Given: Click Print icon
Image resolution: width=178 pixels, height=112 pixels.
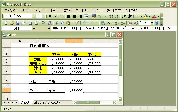Looking at the screenshot, I should pyautogui.click(x=30, y=23).
